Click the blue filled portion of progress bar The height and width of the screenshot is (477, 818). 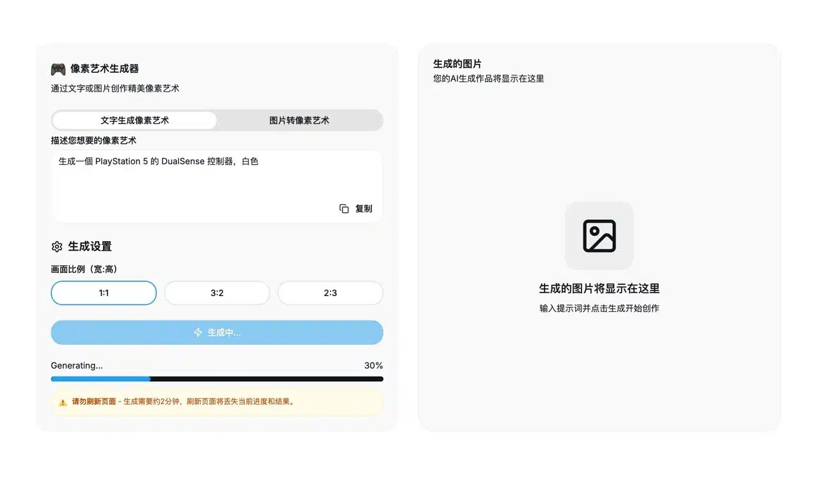100,379
